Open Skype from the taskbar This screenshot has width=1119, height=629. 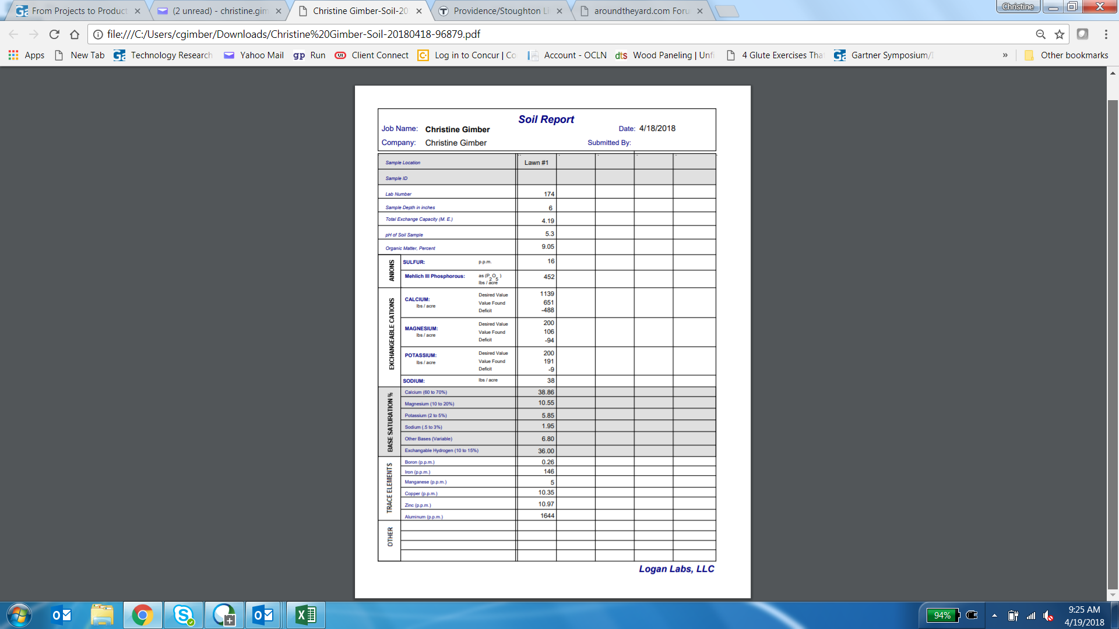184,615
